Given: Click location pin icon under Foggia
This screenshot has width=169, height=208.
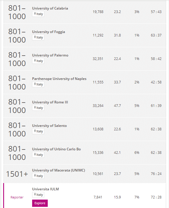Looking at the screenshot, I should tap(35, 37).
